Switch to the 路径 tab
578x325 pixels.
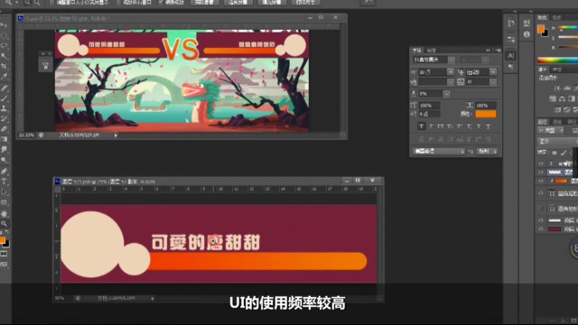tap(572, 122)
